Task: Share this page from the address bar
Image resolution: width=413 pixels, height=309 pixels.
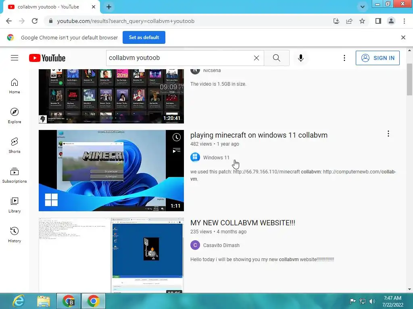Action: click(x=349, y=21)
